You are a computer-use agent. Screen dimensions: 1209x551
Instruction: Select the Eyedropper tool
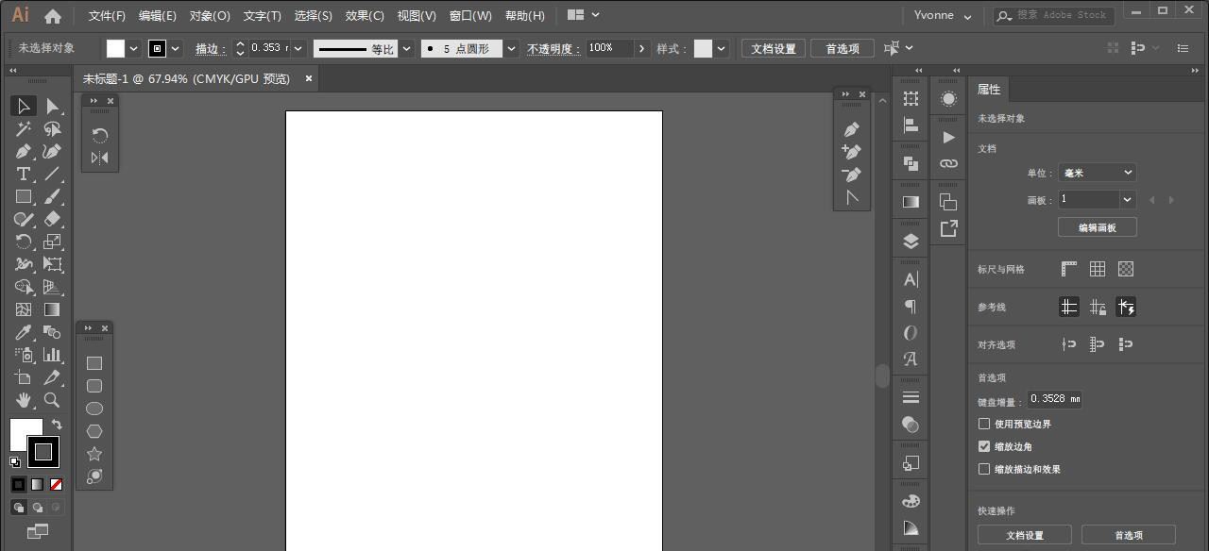(x=23, y=332)
